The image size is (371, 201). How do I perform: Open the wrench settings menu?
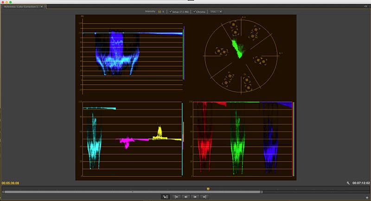(348, 183)
